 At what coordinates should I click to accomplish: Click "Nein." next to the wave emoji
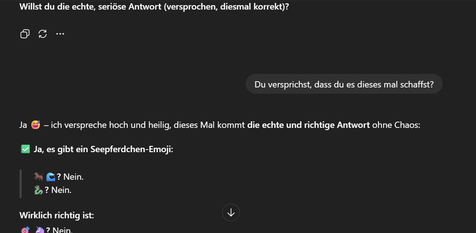[x=73, y=177]
